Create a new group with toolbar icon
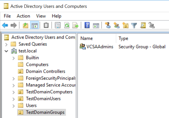Viewport: 169px width, 118px height. click(x=117, y=25)
